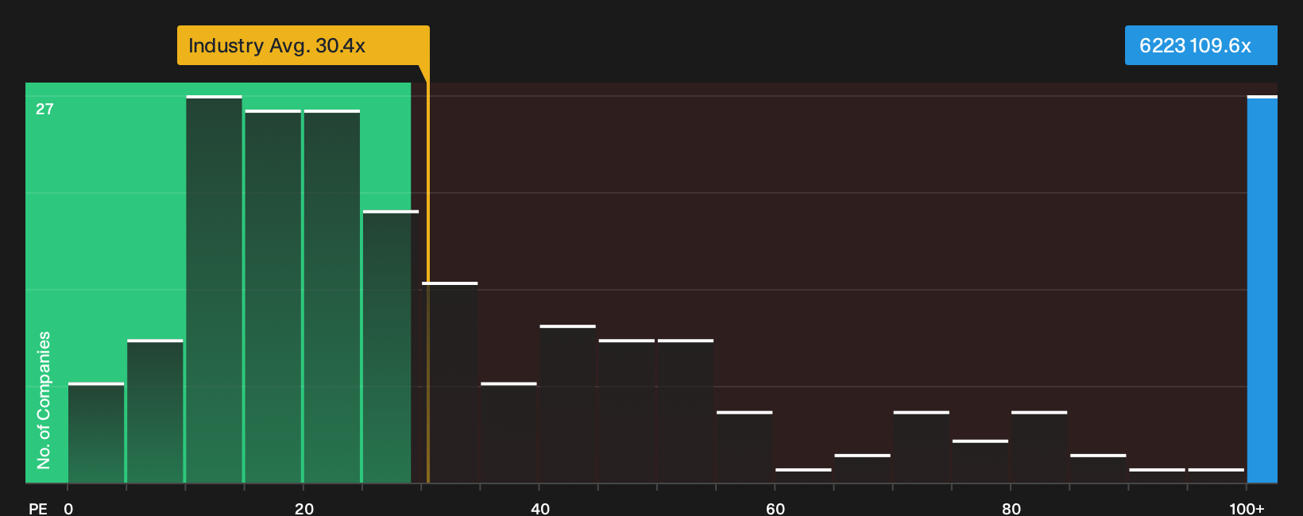Click the 100+ tick label on x-axis
Viewport: 1303px width, 516px height.
(1247, 508)
